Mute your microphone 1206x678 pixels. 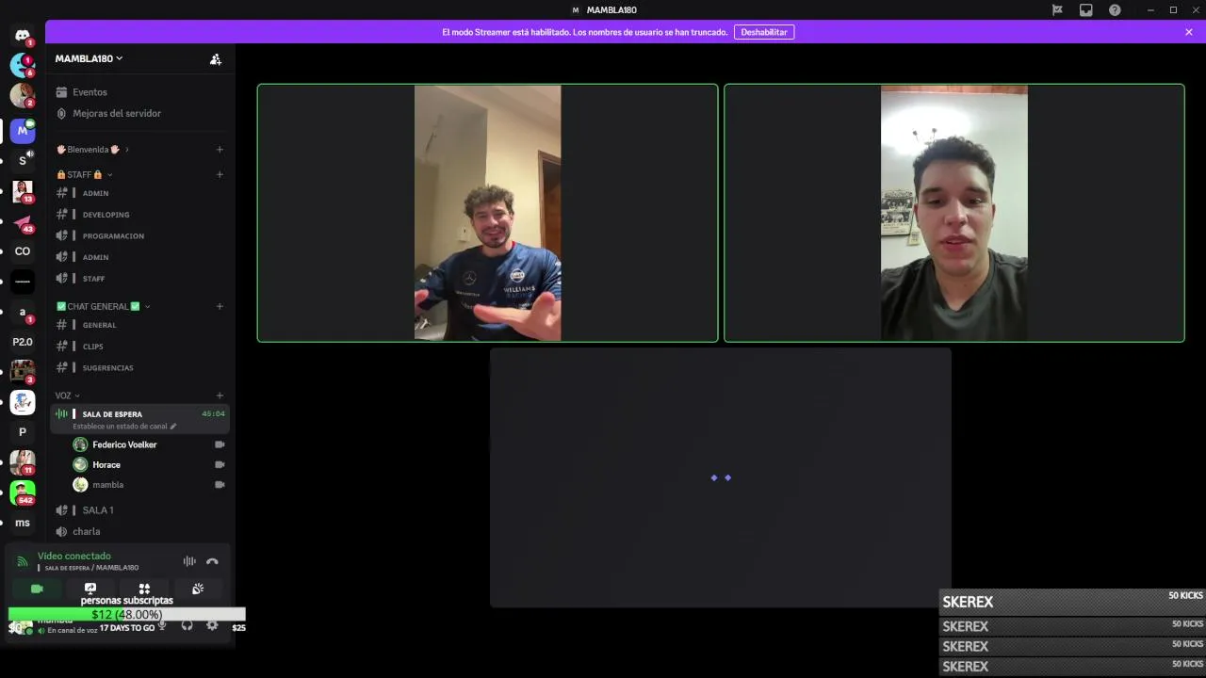(x=162, y=625)
